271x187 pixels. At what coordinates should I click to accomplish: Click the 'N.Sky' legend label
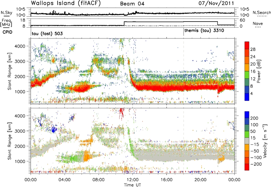[6, 12]
